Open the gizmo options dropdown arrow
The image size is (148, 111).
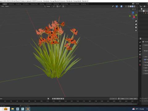(x=119, y=6)
